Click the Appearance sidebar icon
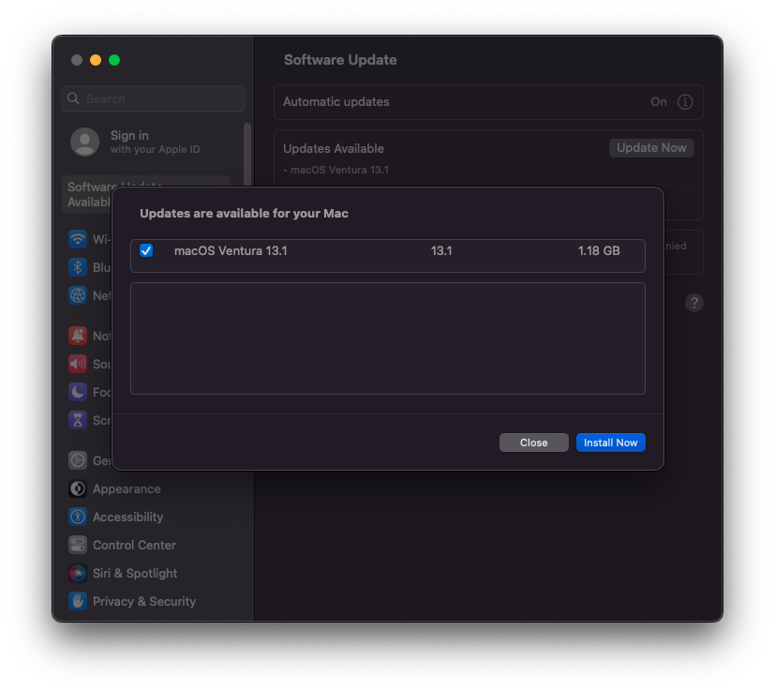The width and height of the screenshot is (775, 691). pos(78,488)
